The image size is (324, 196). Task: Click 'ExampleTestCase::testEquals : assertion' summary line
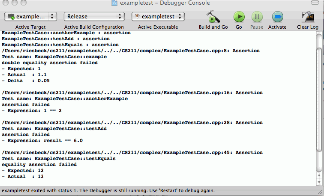[60, 45]
